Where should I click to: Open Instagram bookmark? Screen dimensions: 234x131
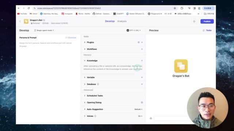[x=67, y=14]
